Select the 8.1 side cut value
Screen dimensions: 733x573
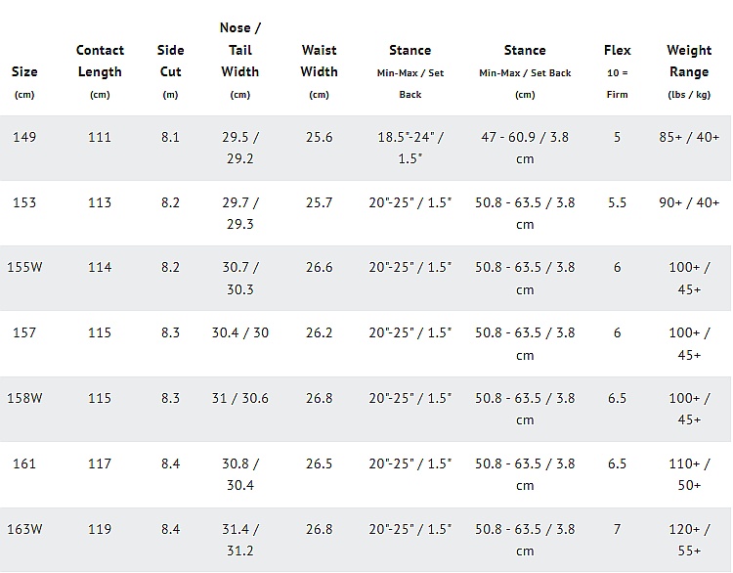coord(170,137)
